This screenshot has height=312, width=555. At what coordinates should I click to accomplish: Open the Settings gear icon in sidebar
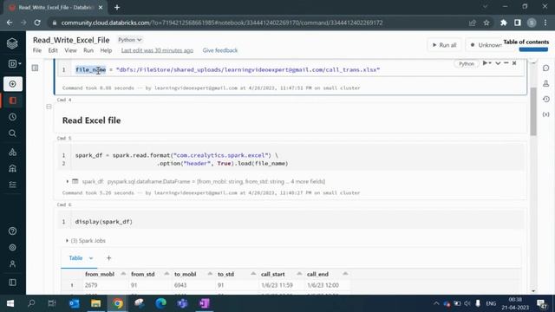[12, 247]
